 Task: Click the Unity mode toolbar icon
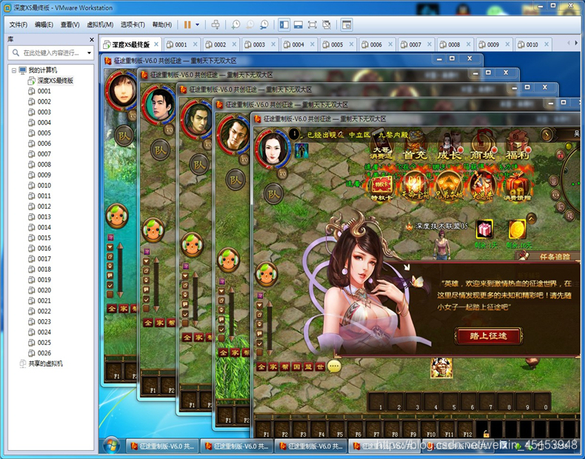327,24
